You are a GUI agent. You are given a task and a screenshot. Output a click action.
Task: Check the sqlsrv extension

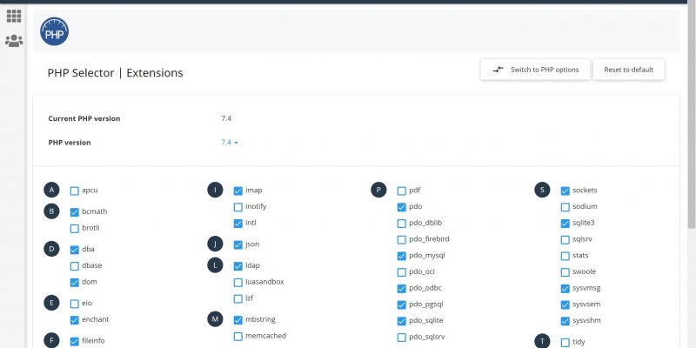(565, 240)
